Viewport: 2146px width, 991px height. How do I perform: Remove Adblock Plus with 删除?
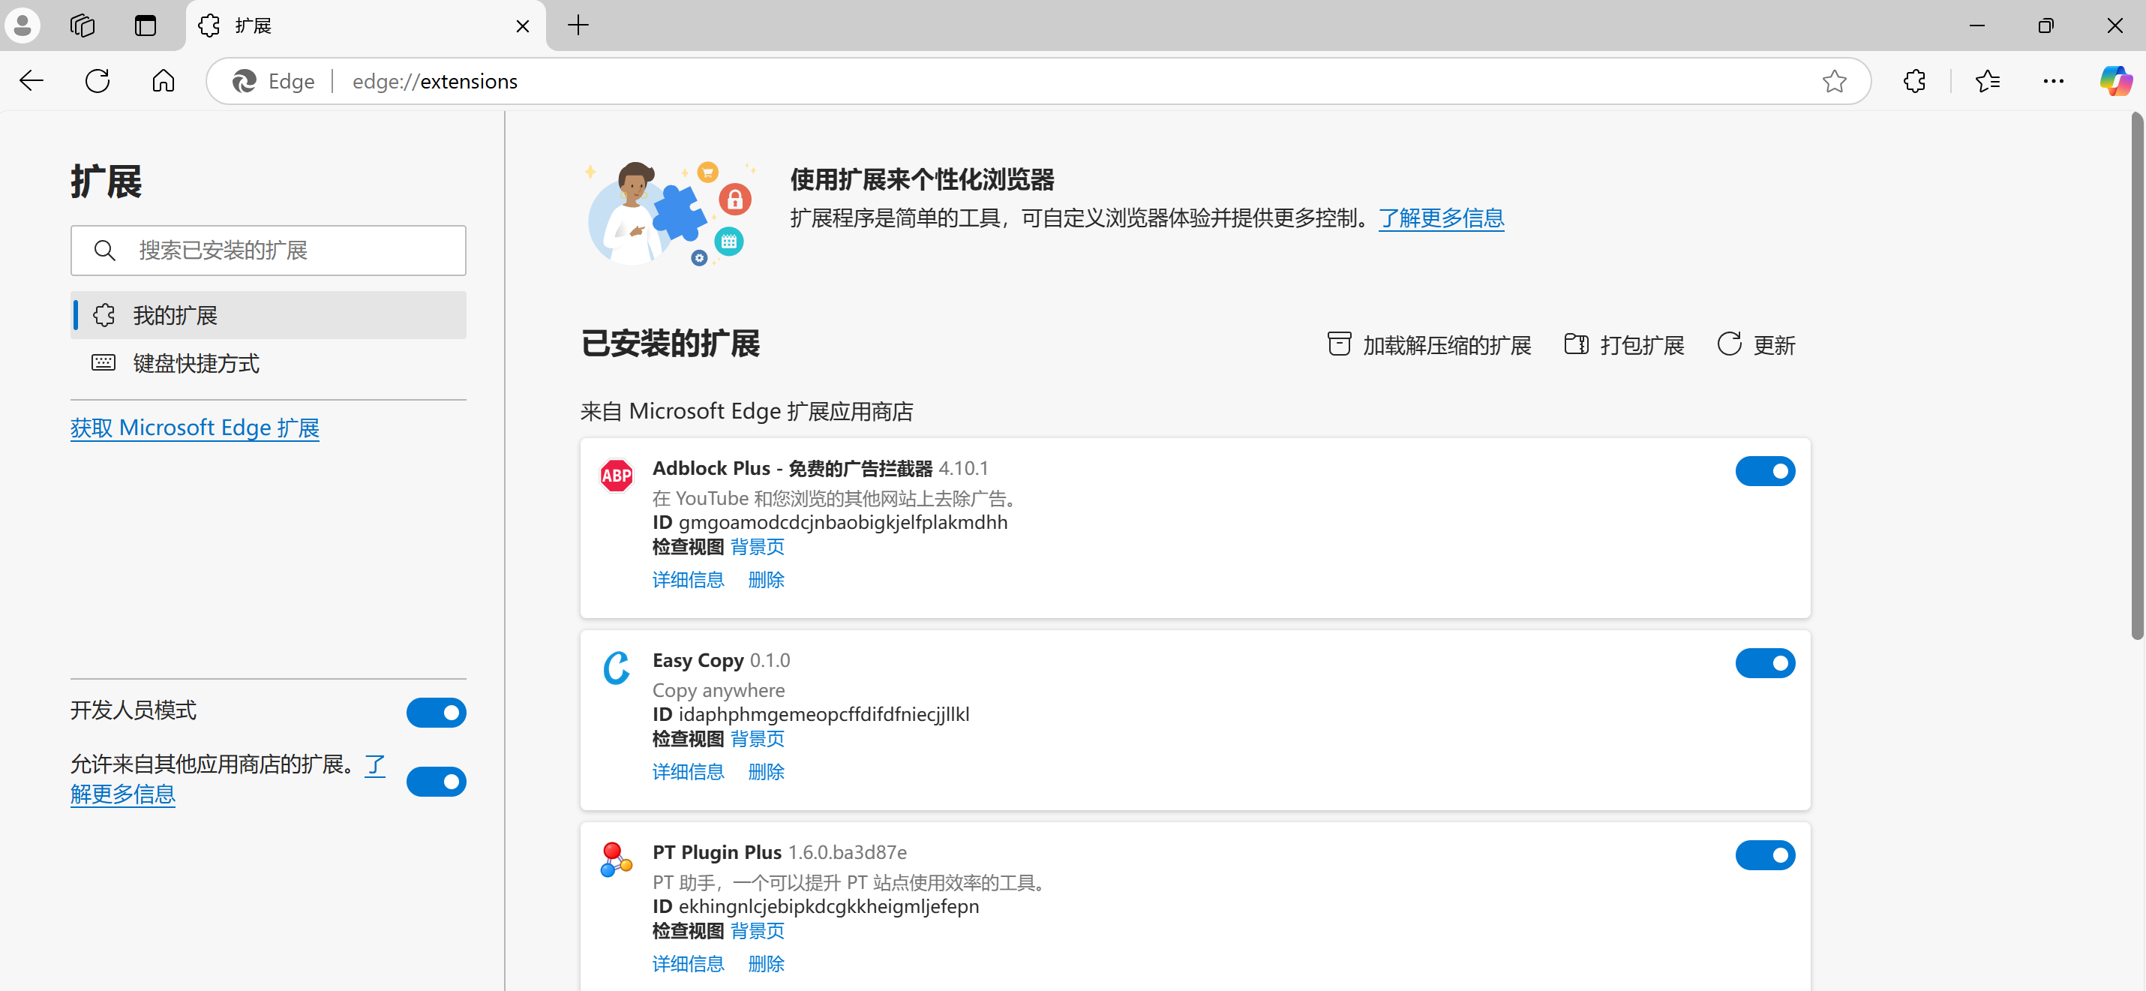tap(766, 580)
